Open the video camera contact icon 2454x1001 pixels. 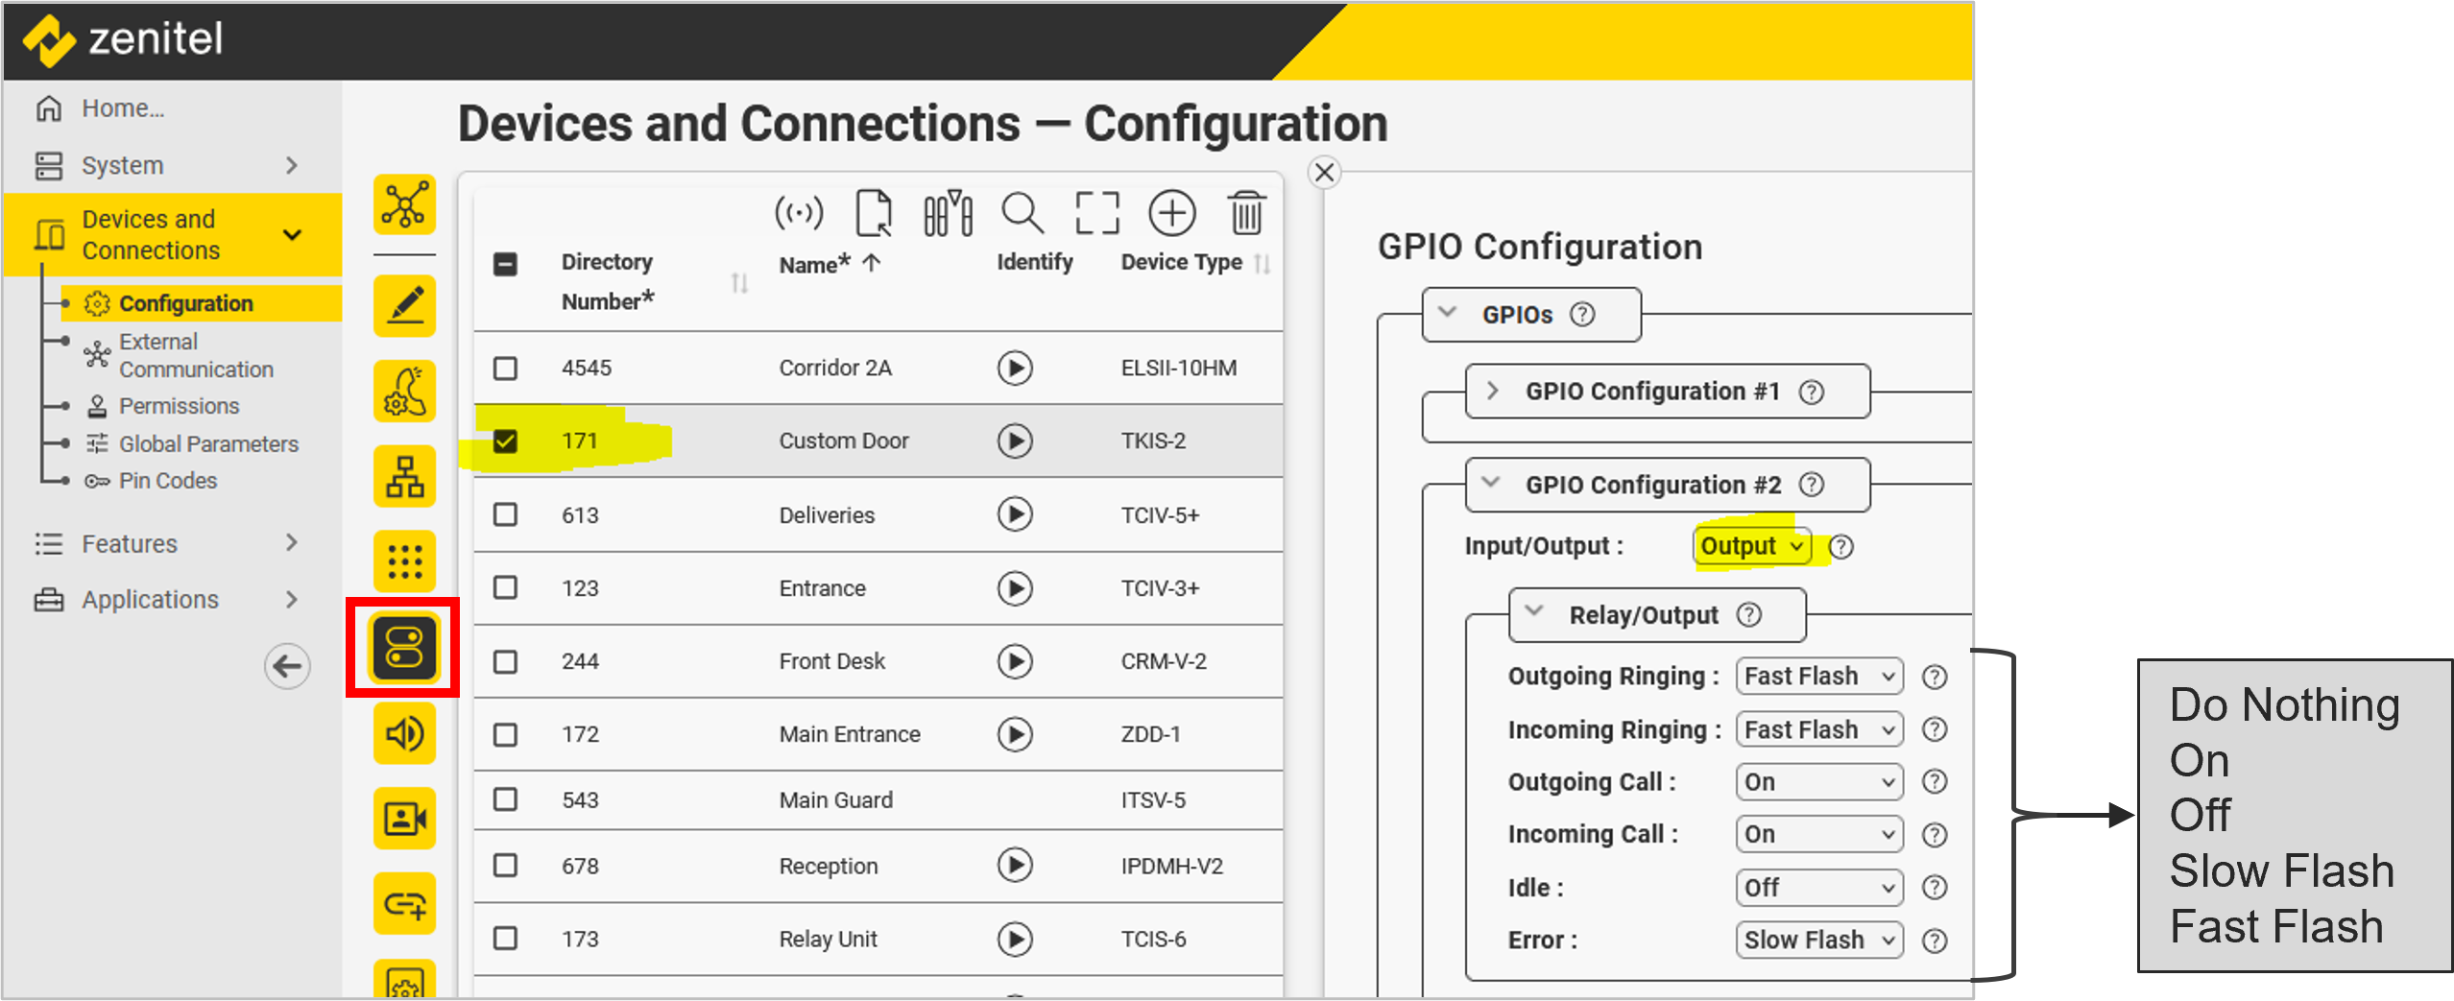coord(404,819)
